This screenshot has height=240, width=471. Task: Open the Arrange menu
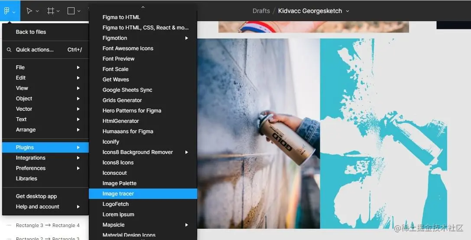(x=45, y=129)
